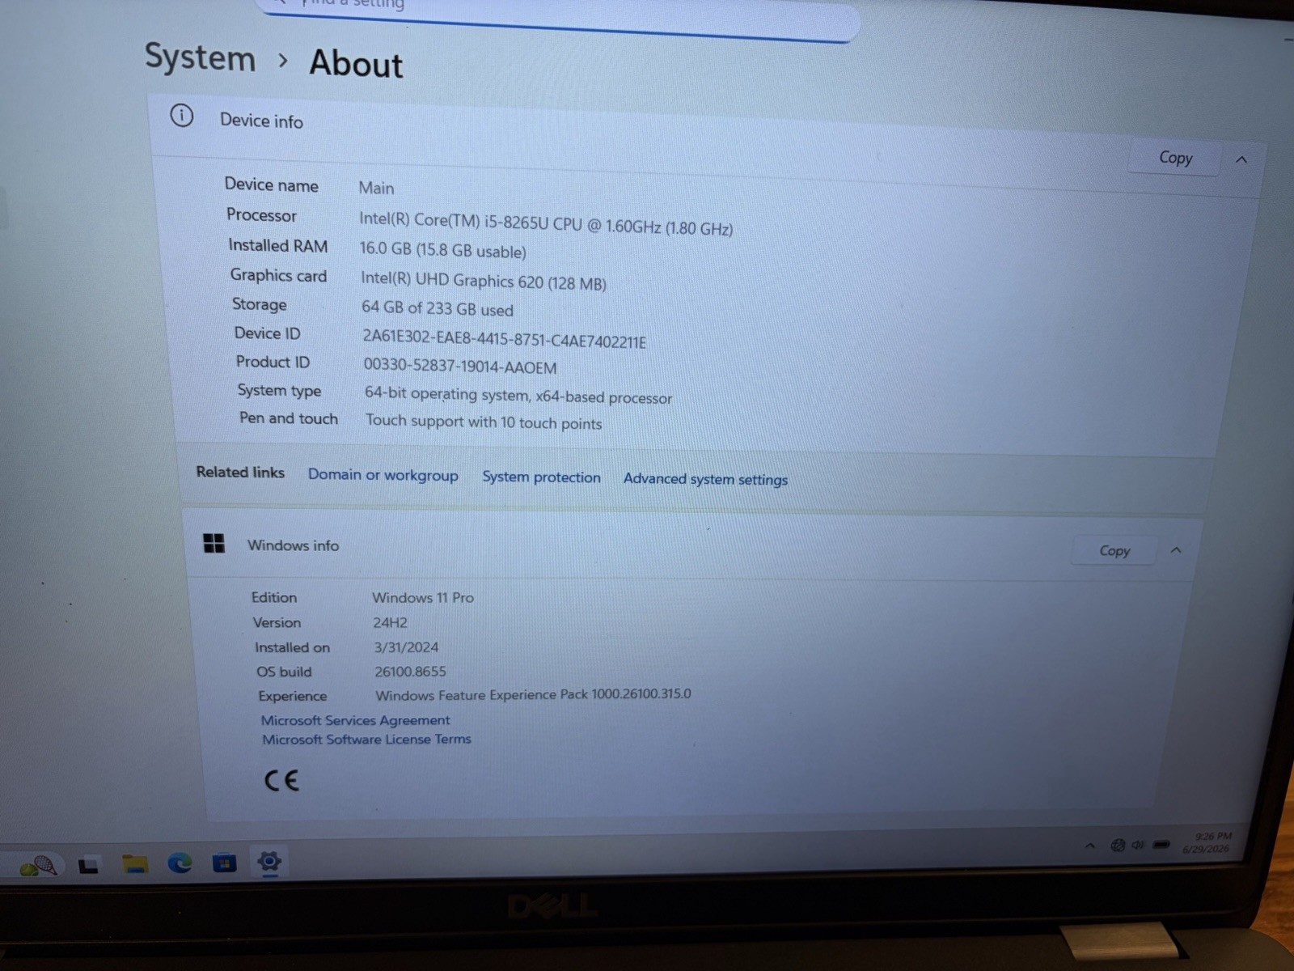Open Microsoft Edge from the taskbar

180,863
